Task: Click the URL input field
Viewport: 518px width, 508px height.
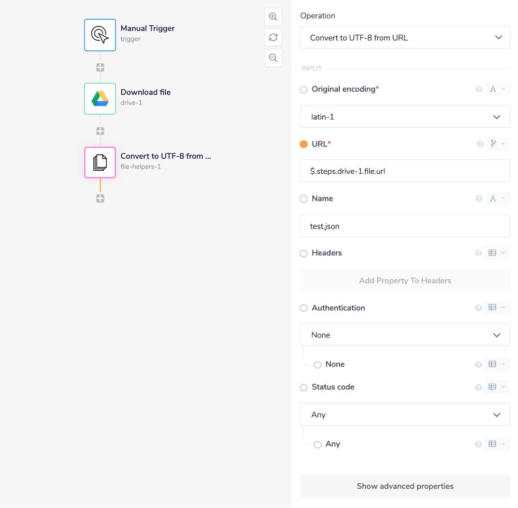Action: [x=405, y=171]
